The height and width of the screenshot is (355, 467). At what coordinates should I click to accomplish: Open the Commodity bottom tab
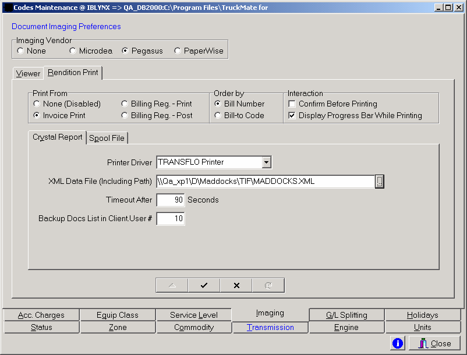194,327
